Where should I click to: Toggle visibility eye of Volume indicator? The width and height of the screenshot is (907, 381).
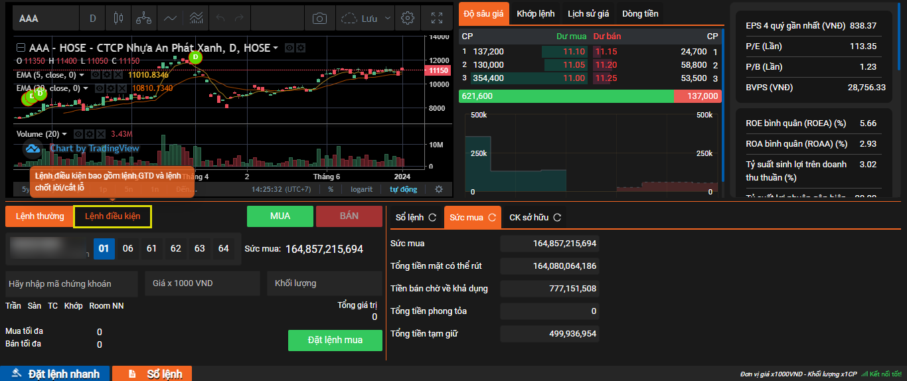(78, 133)
